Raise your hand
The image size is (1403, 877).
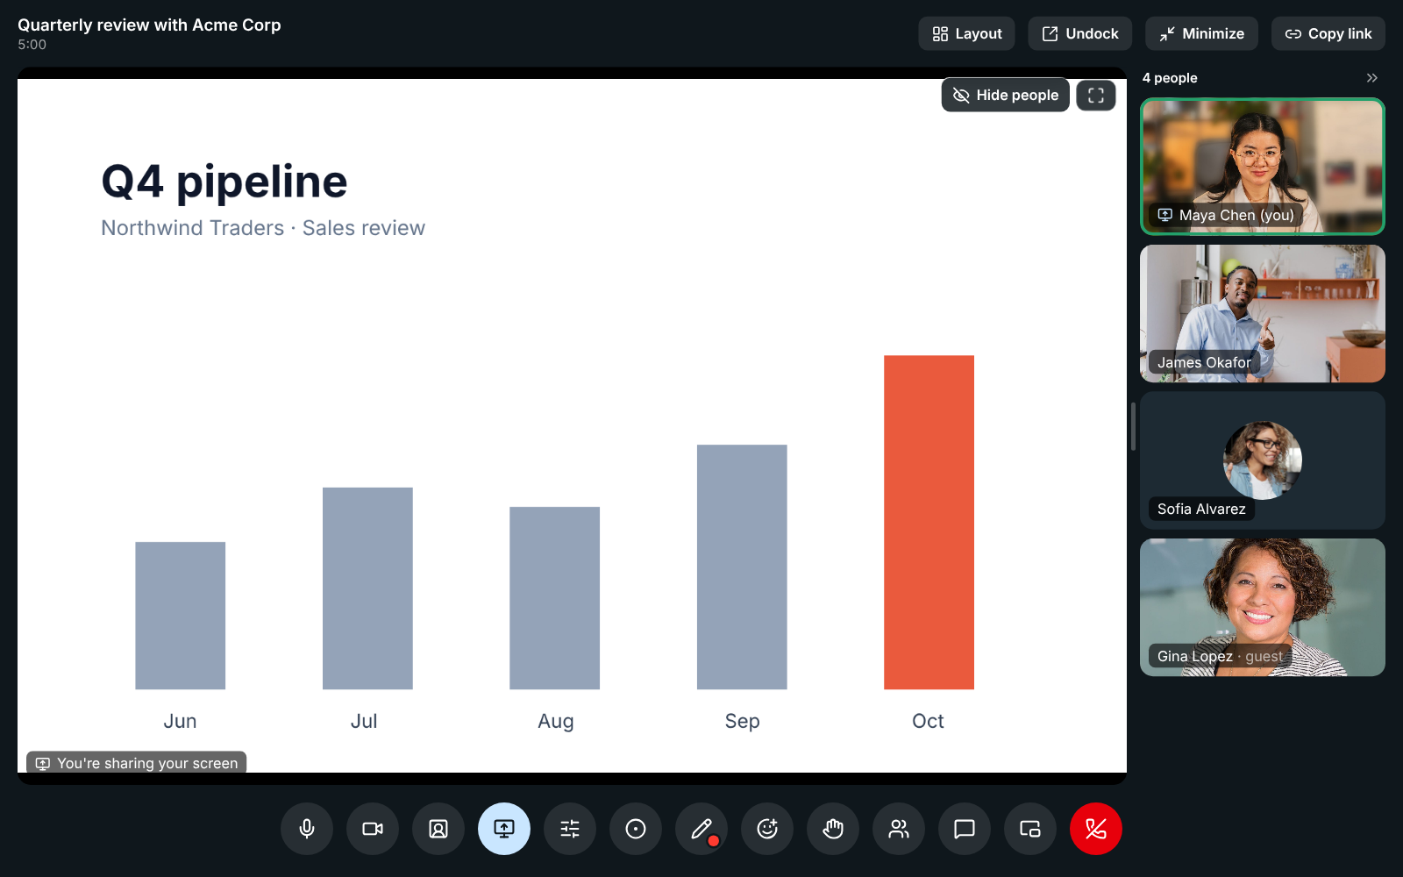tap(833, 829)
